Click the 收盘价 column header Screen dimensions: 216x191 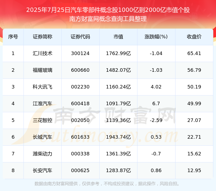(x=194, y=37)
